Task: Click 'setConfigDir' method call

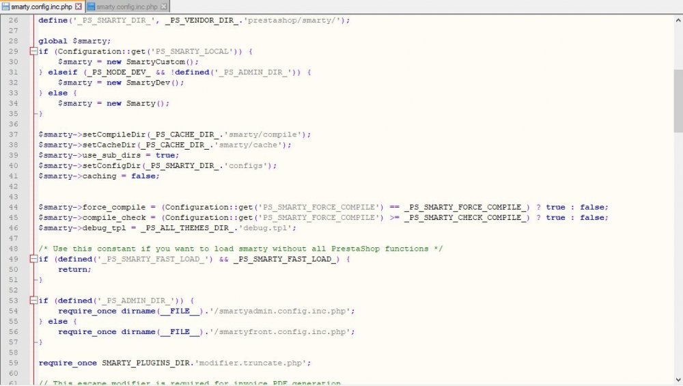Action: point(111,165)
